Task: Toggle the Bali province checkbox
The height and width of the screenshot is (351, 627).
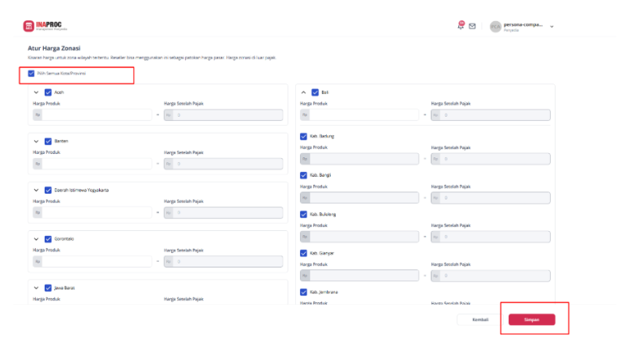Action: (316, 92)
